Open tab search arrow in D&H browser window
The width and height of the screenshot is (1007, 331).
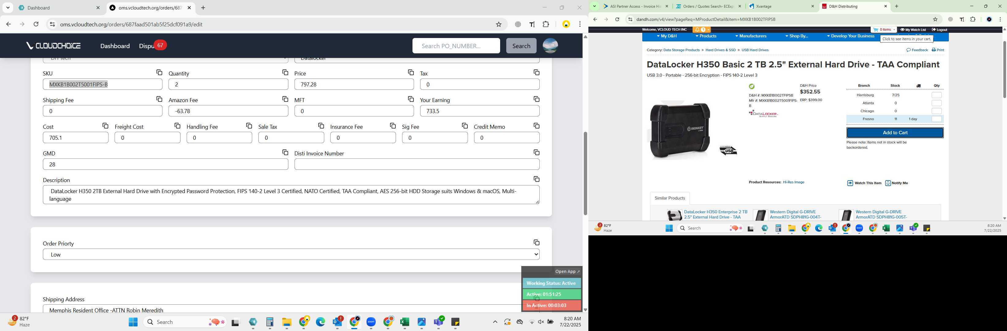click(594, 6)
